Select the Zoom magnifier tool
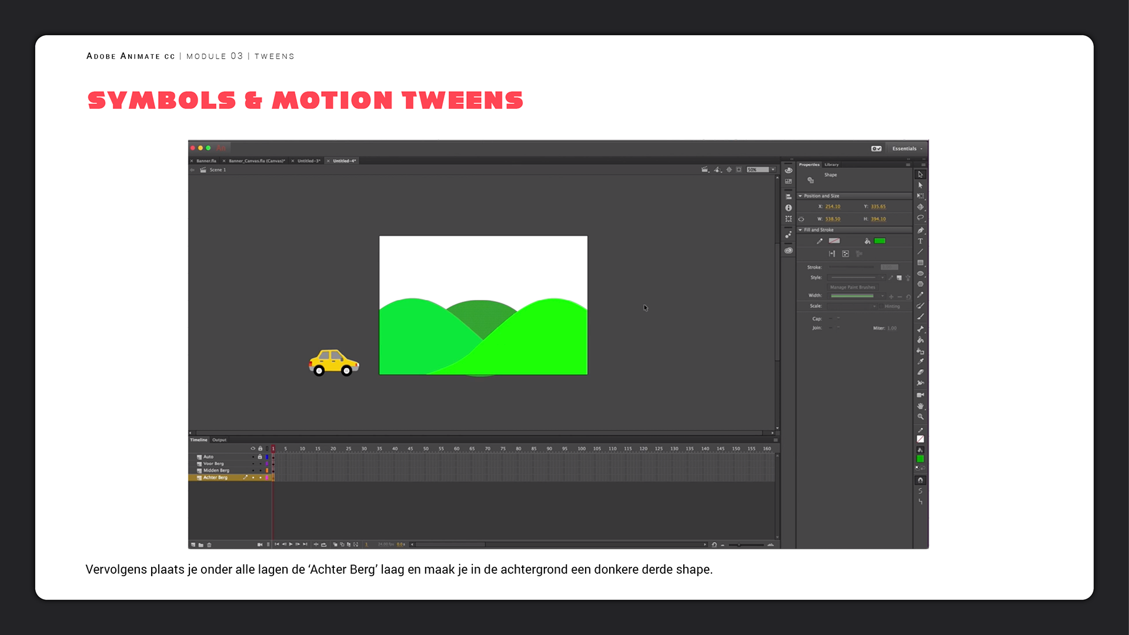Viewport: 1129px width, 635px height. tap(920, 417)
